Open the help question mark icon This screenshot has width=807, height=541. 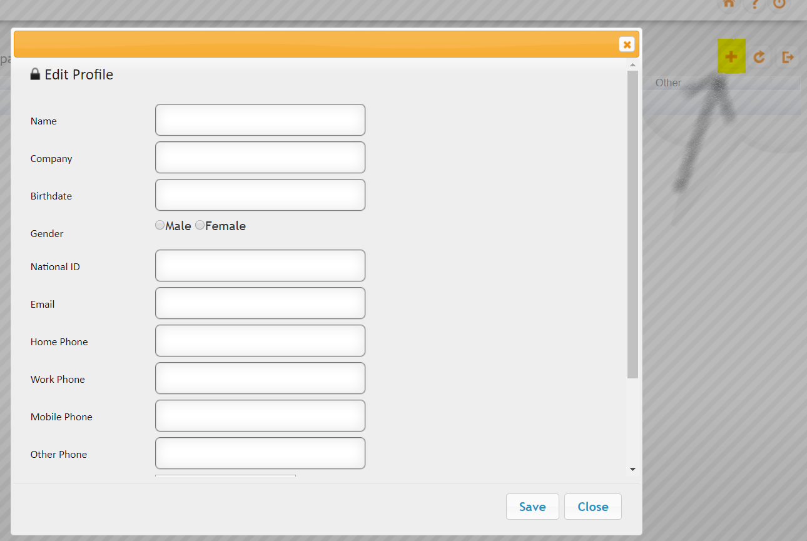pos(754,4)
